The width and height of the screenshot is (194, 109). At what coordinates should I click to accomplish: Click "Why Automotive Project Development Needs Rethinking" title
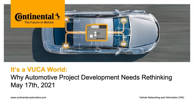click(x=91, y=78)
